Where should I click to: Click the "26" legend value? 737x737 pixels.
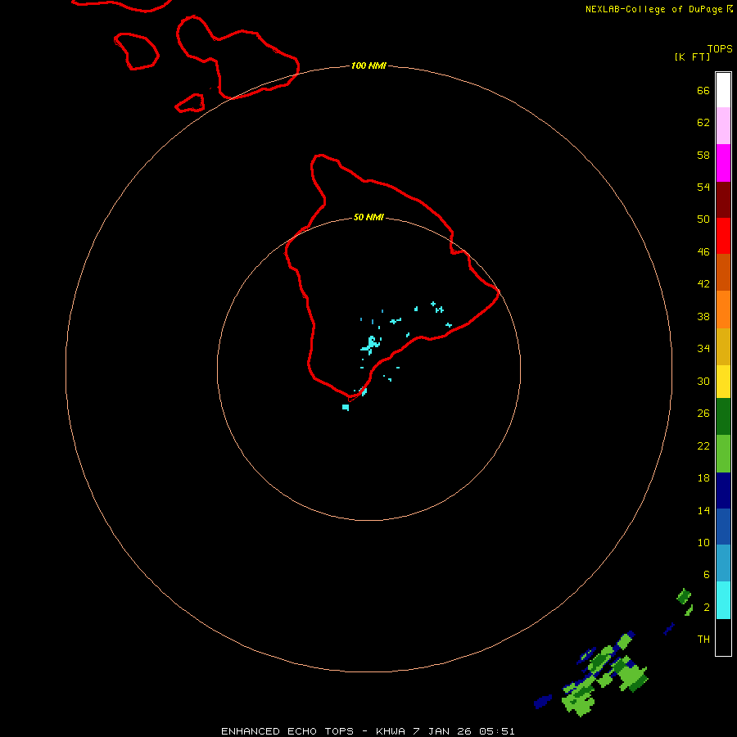(x=703, y=414)
